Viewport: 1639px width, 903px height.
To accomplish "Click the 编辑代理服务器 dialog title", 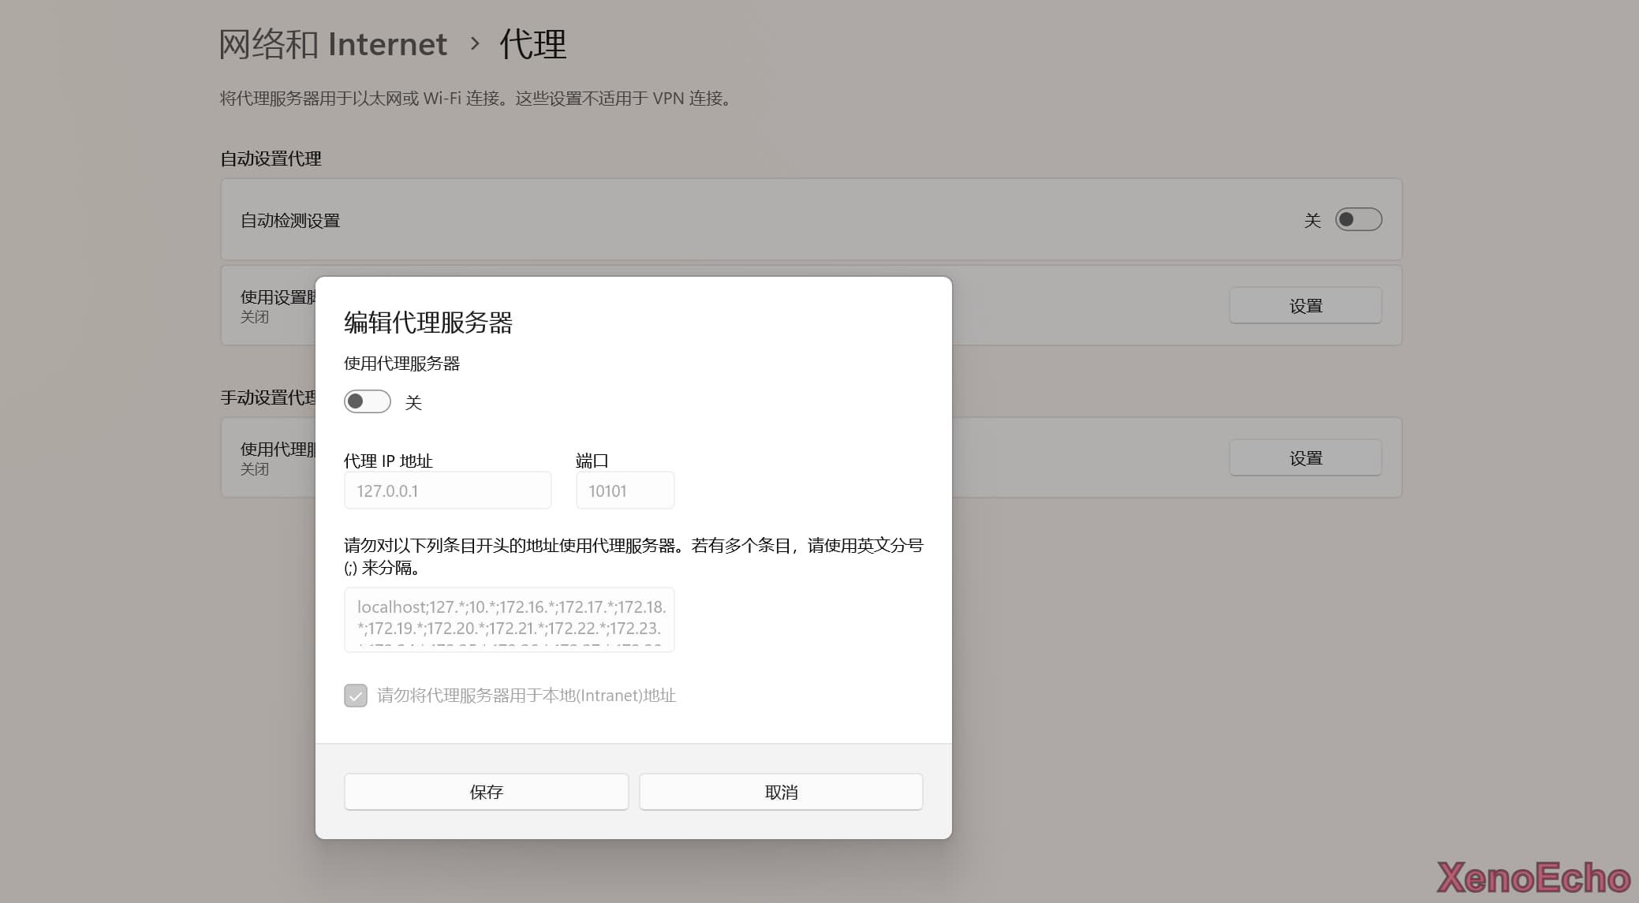I will pyautogui.click(x=427, y=322).
